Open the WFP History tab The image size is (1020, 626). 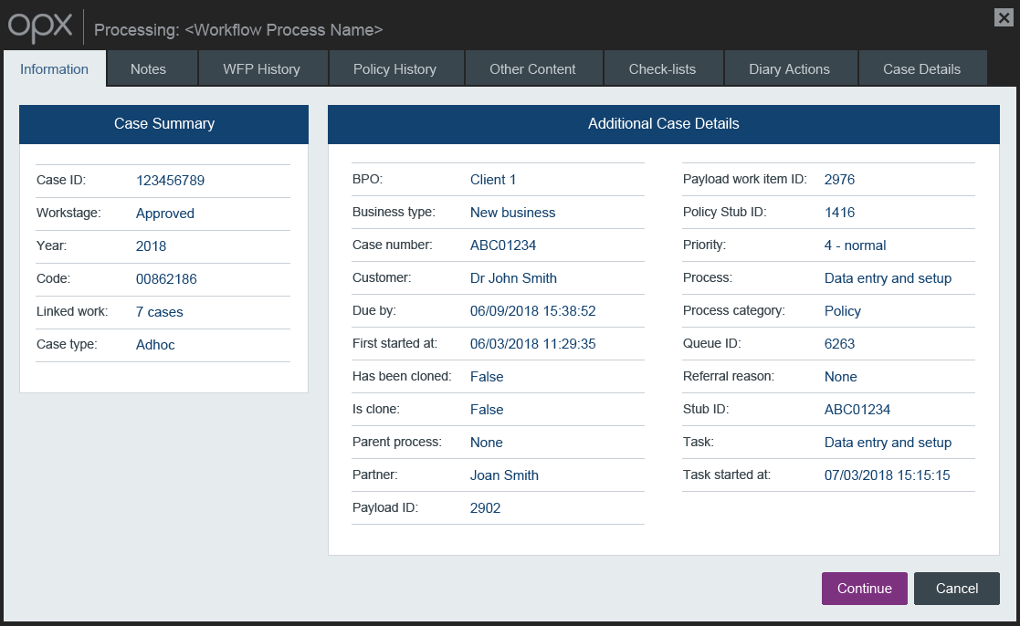point(262,68)
